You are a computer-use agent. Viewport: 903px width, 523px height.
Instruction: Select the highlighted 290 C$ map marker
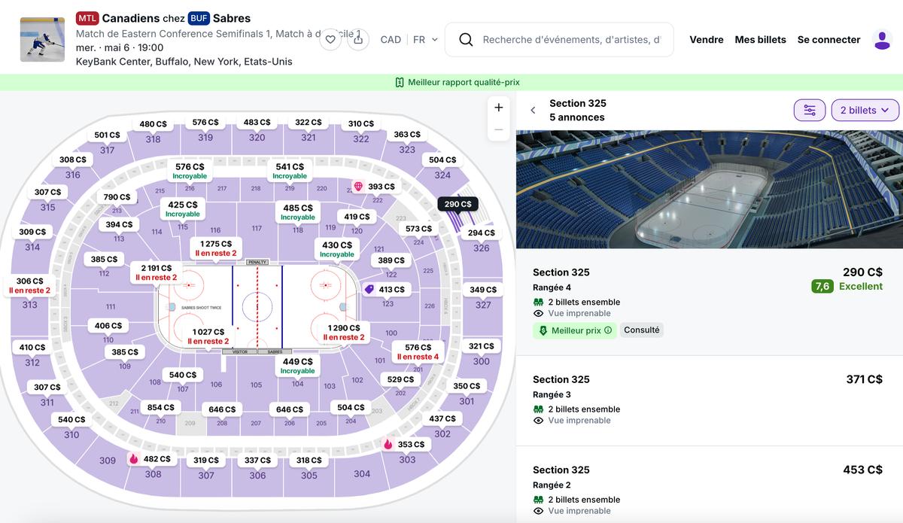(x=458, y=204)
